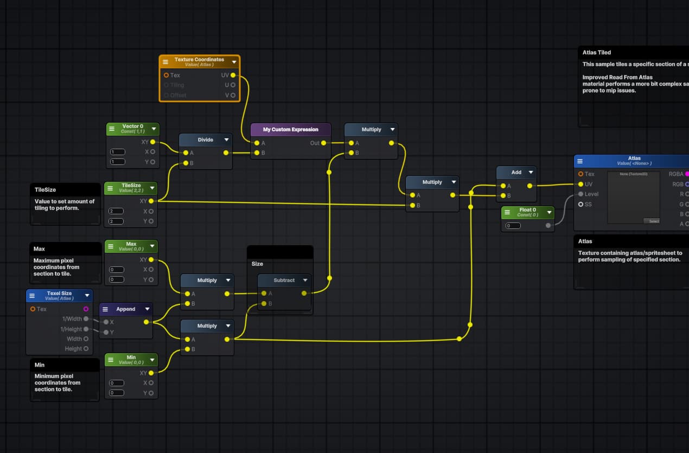Open the Subtract node operator dropdown

click(305, 280)
